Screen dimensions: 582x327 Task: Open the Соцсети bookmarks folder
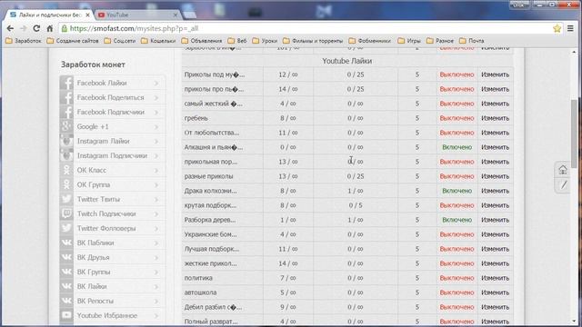point(120,41)
